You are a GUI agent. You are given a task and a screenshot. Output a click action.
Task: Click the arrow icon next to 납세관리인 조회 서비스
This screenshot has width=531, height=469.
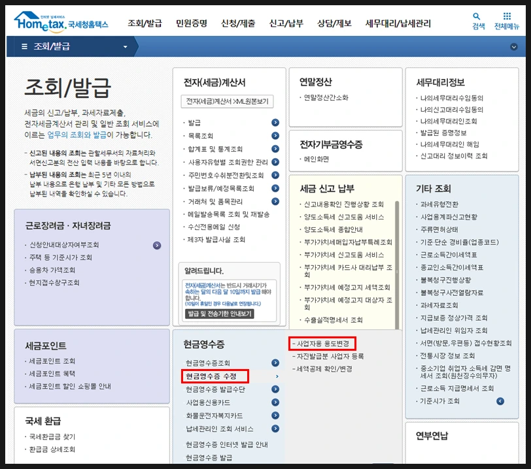click(x=275, y=429)
